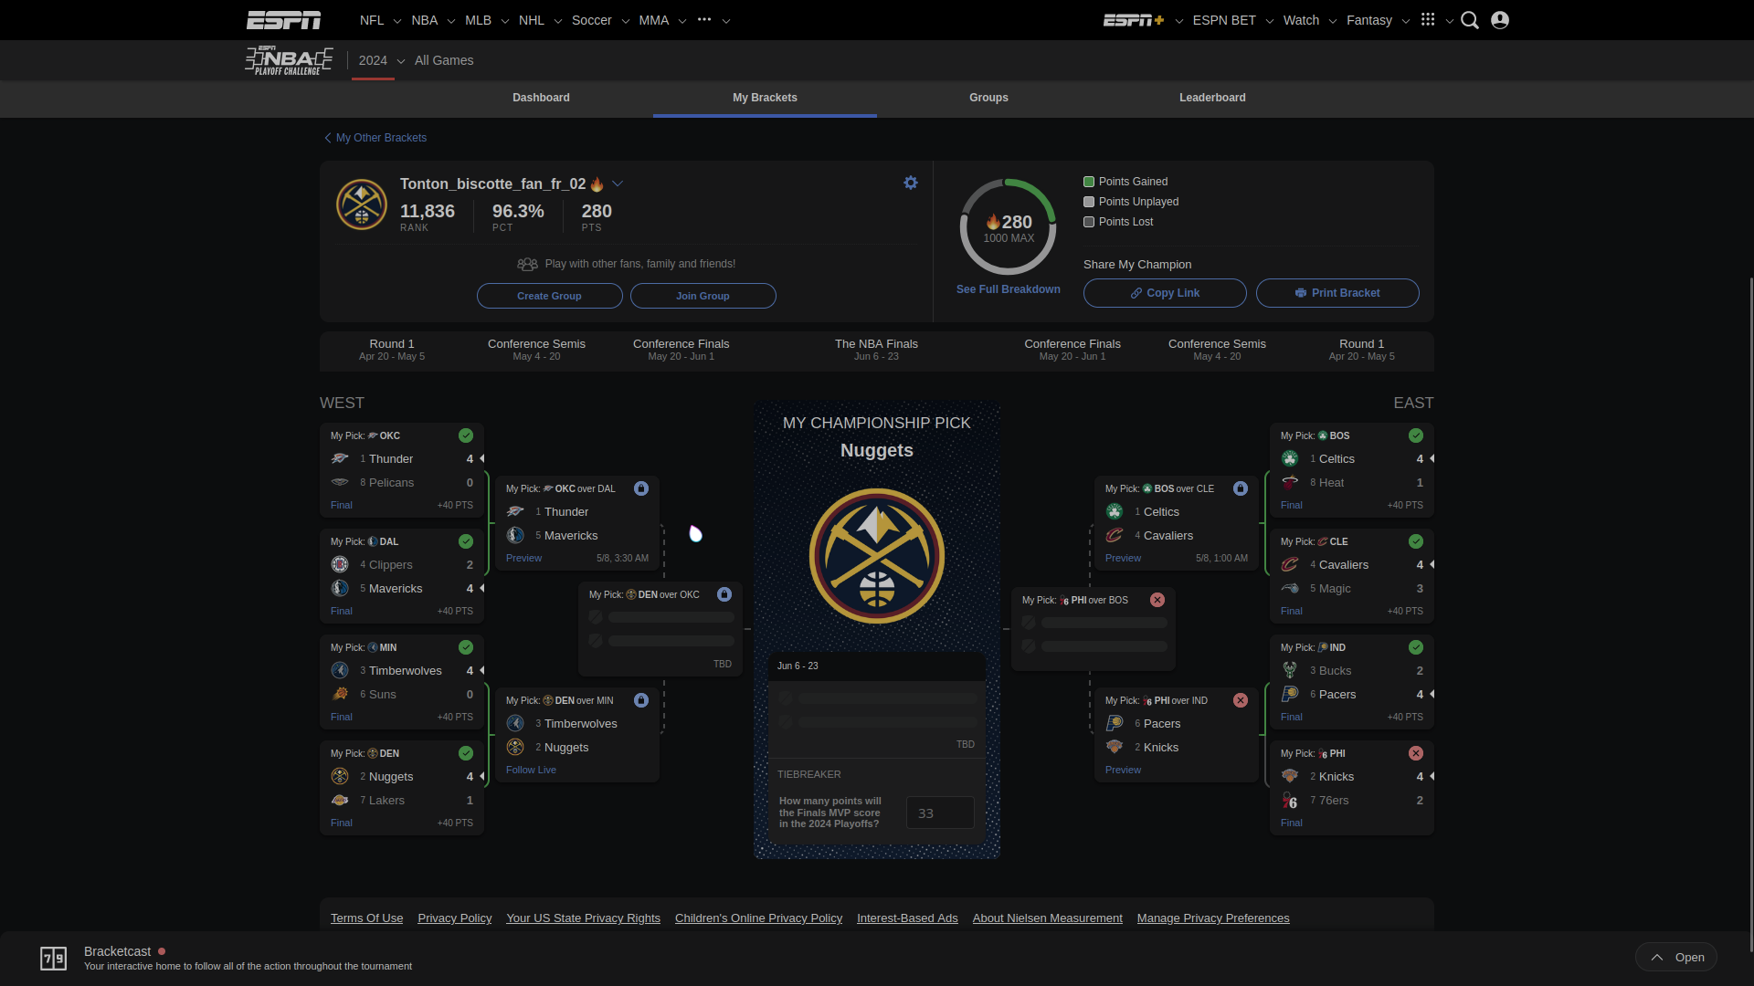Screen dimensions: 1754x986
Task: Click the ESPN+ logo
Action: point(1134,20)
